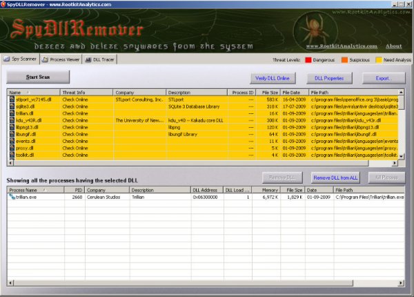
Task: Select the trillian.dll row name
Action: [25, 113]
